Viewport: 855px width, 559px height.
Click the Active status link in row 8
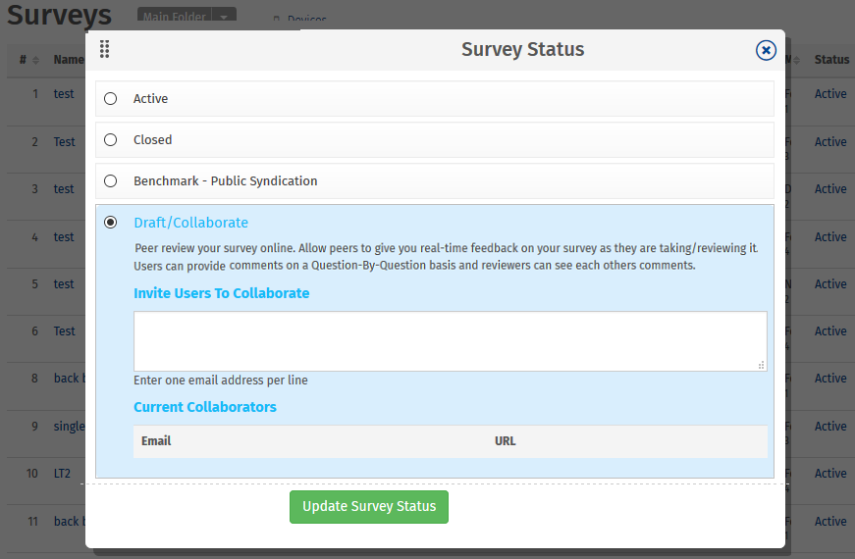[x=830, y=379]
